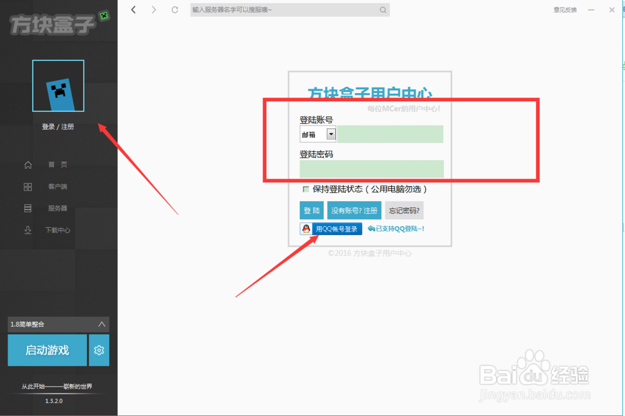
Task: Open the 首页 menu item
Action: (57, 164)
